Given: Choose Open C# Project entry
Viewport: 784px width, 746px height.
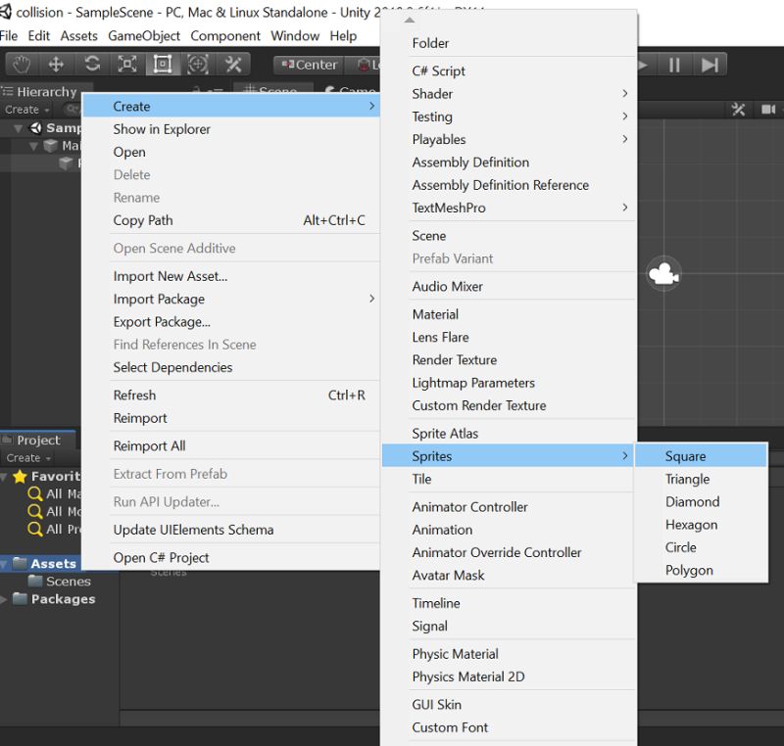Looking at the screenshot, I should coord(231,558).
